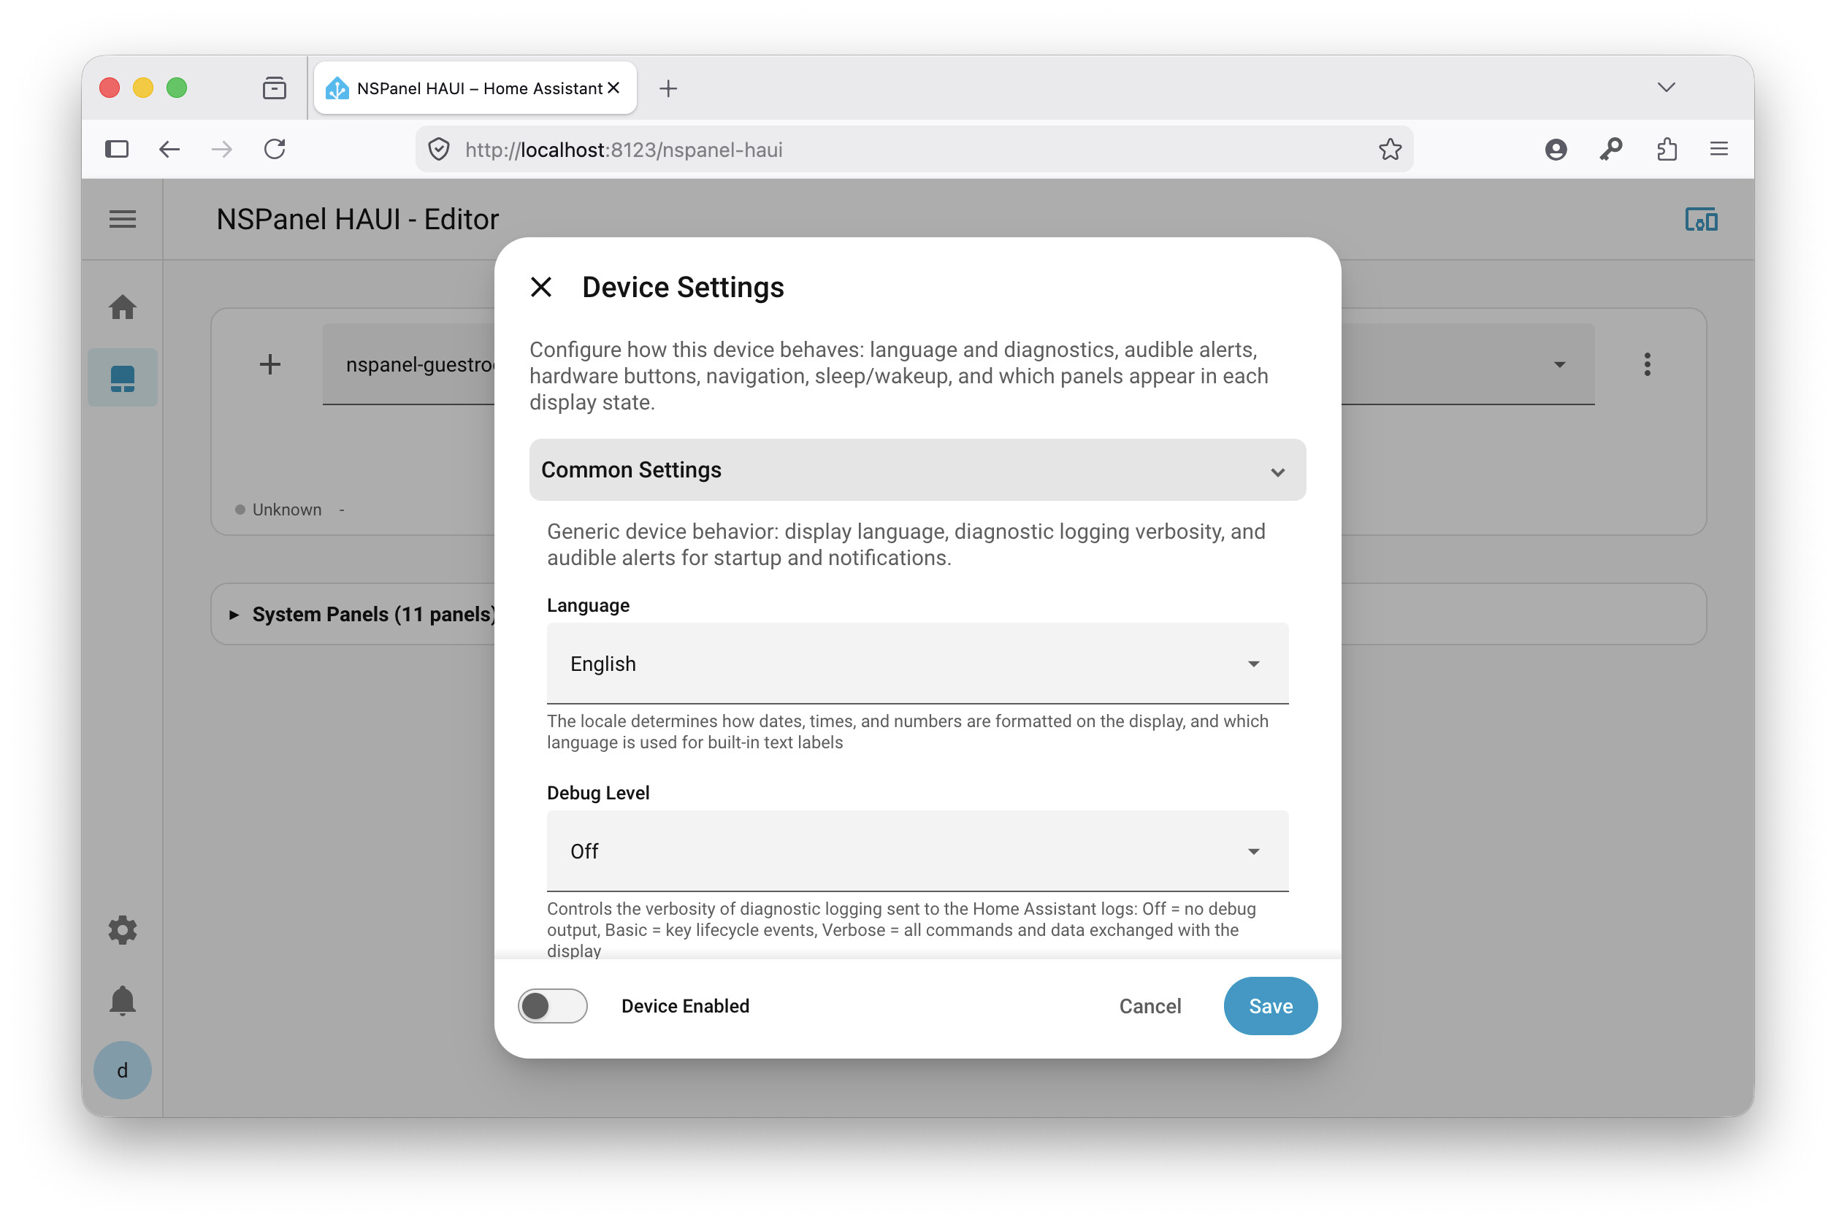1836x1225 pixels.
Task: Click the 'NSPanel HAUI - Editor' title
Action: [357, 220]
